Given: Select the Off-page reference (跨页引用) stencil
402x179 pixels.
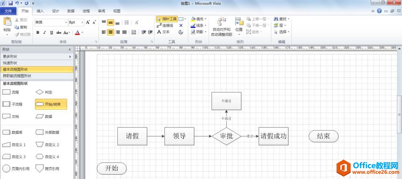Looking at the screenshot, I should click(47, 169).
